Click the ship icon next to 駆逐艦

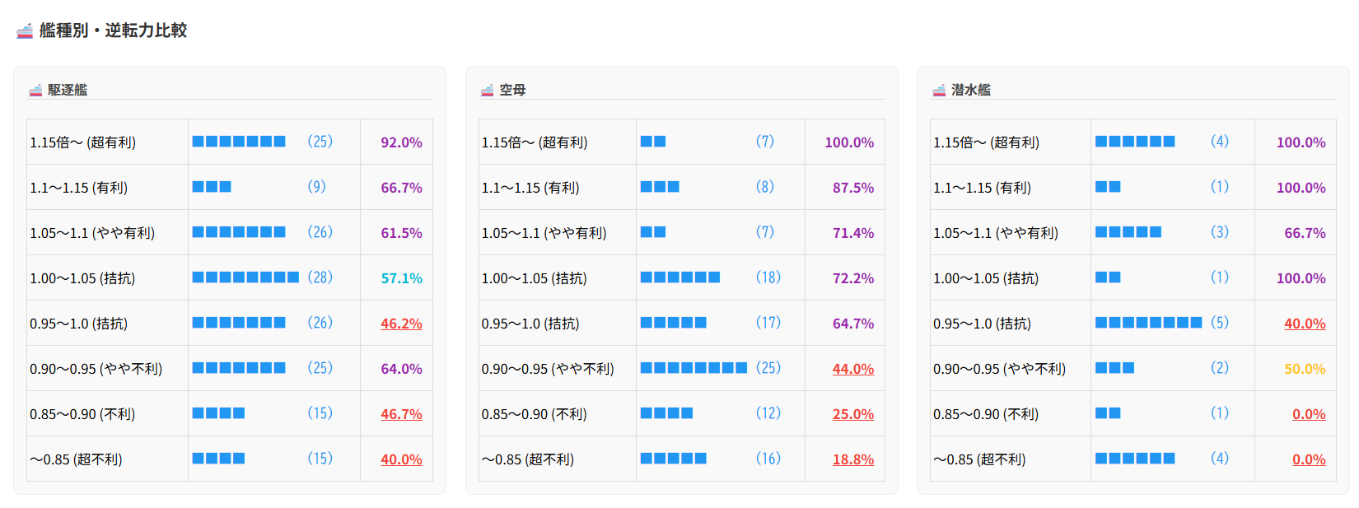[x=35, y=90]
